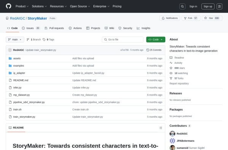Select the Pull requests tab
228x150 pixels.
coord(54,28)
